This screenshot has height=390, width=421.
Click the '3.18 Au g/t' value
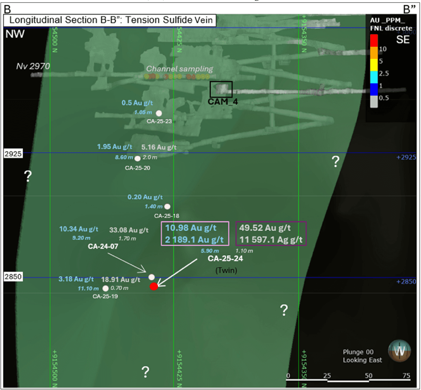coord(76,279)
